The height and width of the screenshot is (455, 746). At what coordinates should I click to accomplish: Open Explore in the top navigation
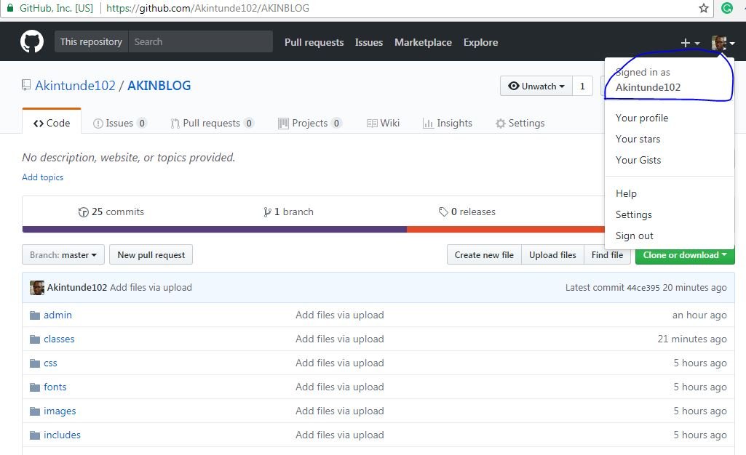pyautogui.click(x=480, y=42)
